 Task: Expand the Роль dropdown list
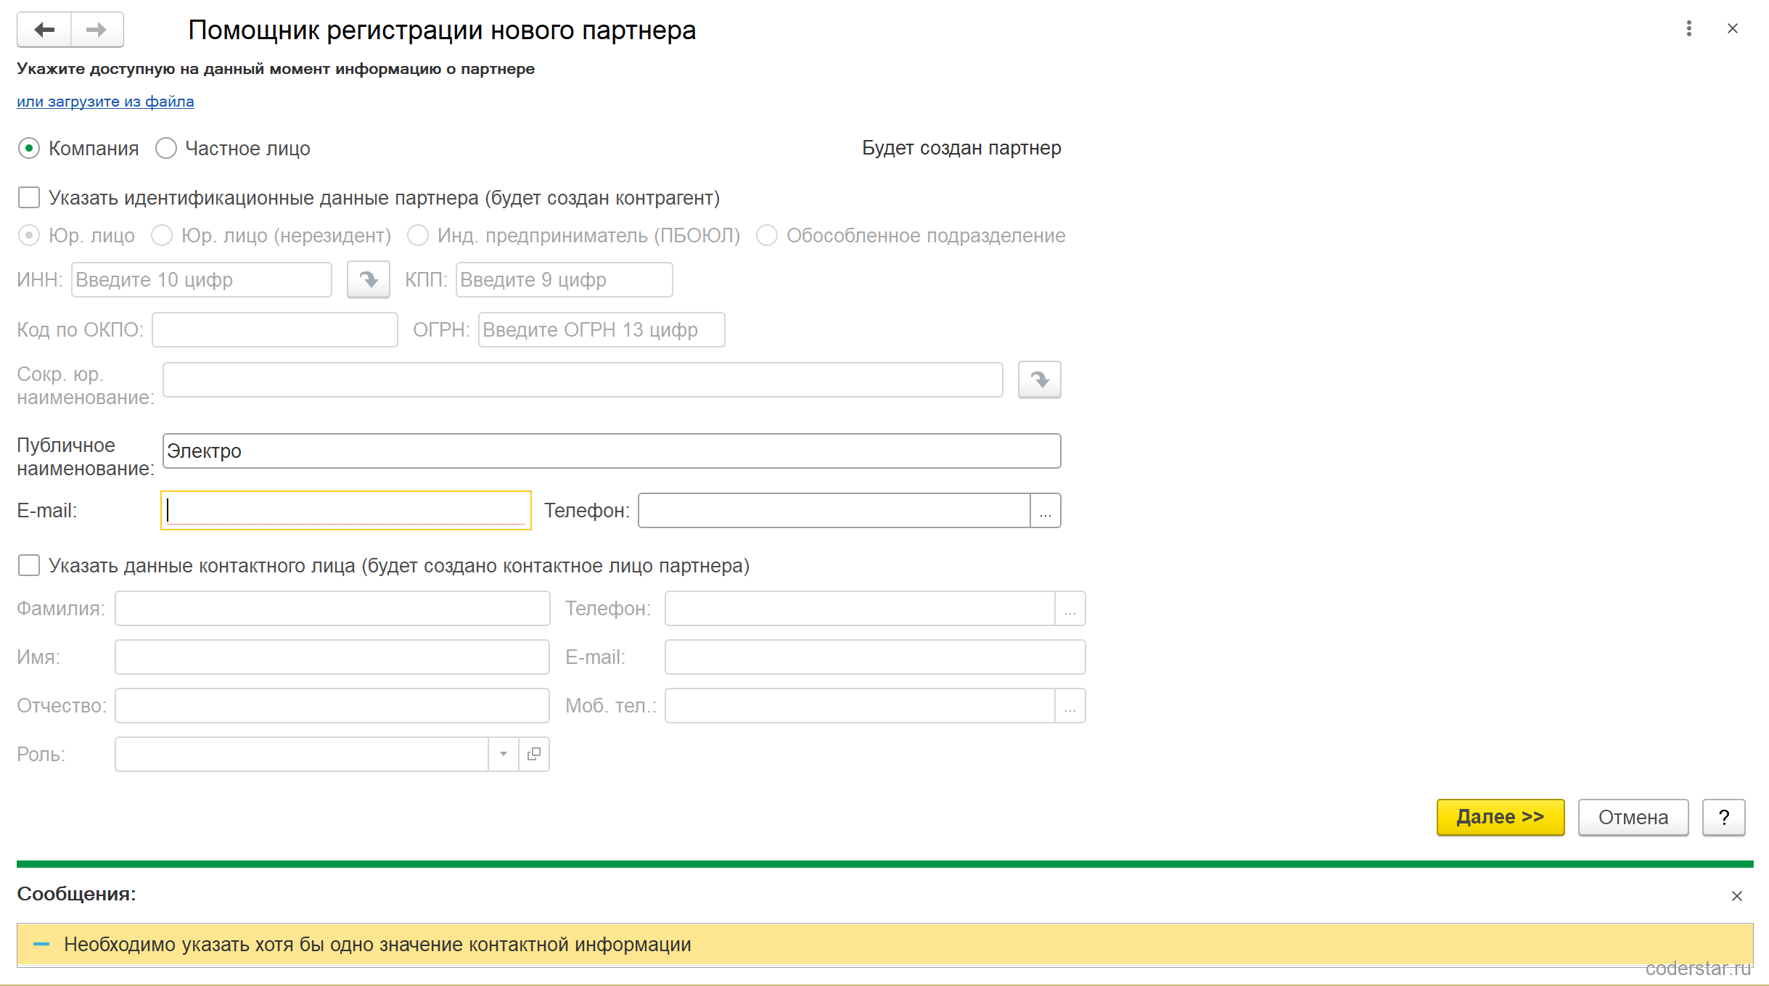point(504,755)
